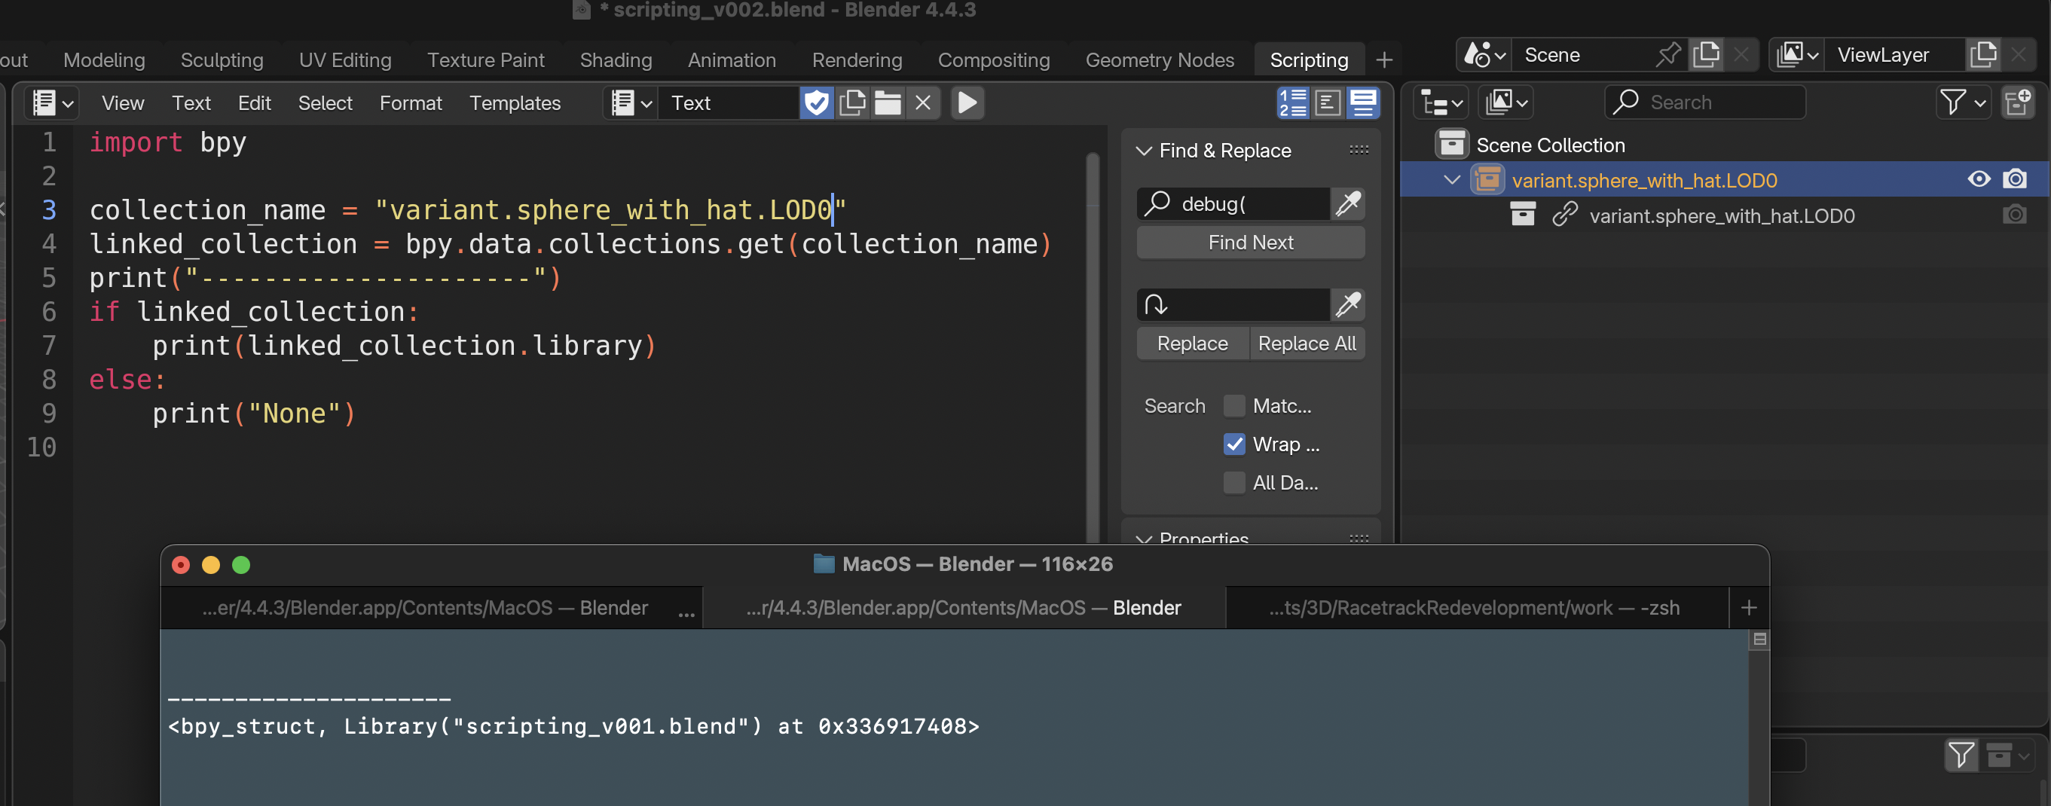Add new collection icon in outliner
The height and width of the screenshot is (806, 2051).
pos(2019,102)
